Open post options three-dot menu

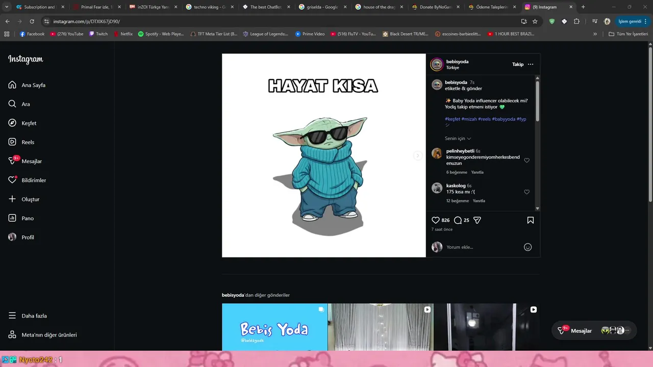(531, 64)
